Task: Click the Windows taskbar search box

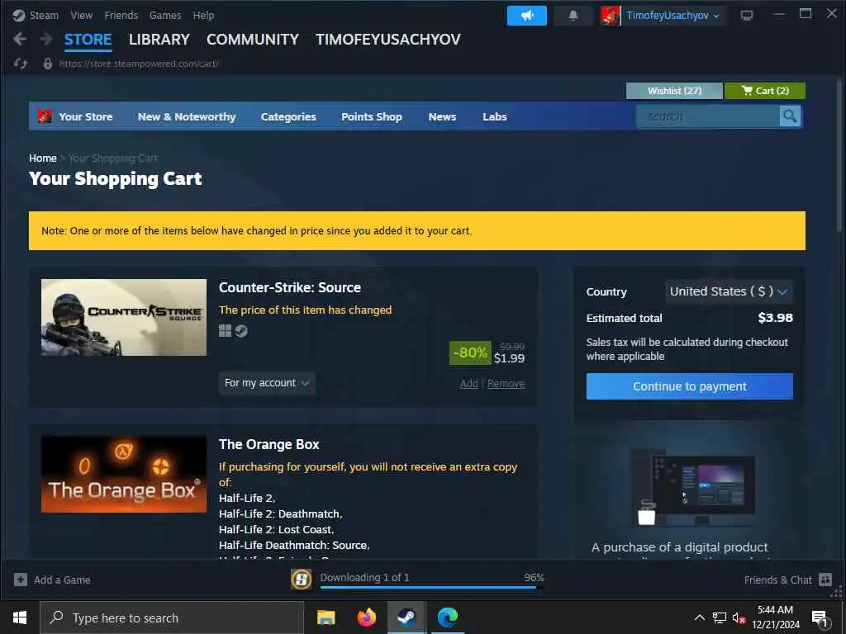Action: pos(172,617)
